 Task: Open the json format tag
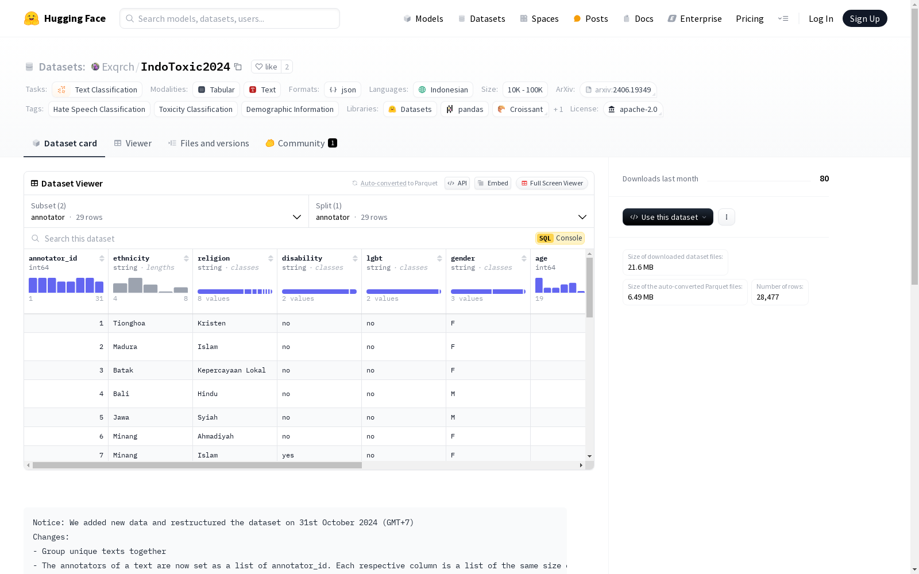click(343, 90)
